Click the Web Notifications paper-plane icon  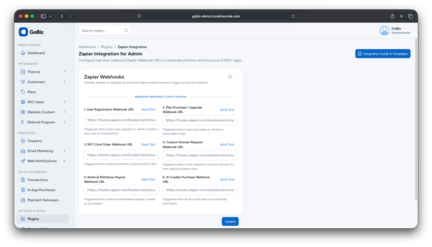[x=23, y=161]
